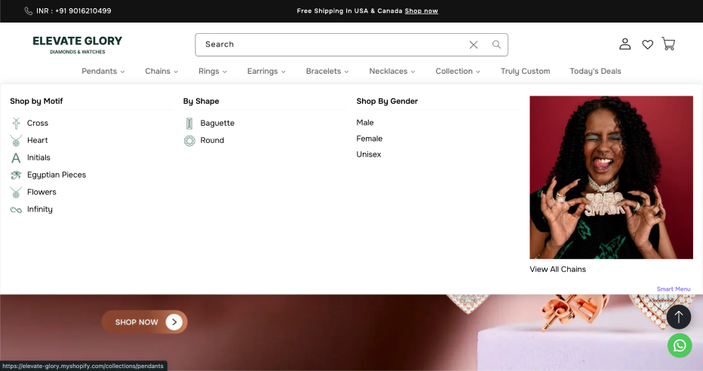Image resolution: width=703 pixels, height=371 pixels.
Task: Select the Cross motif link
Action: coord(37,123)
